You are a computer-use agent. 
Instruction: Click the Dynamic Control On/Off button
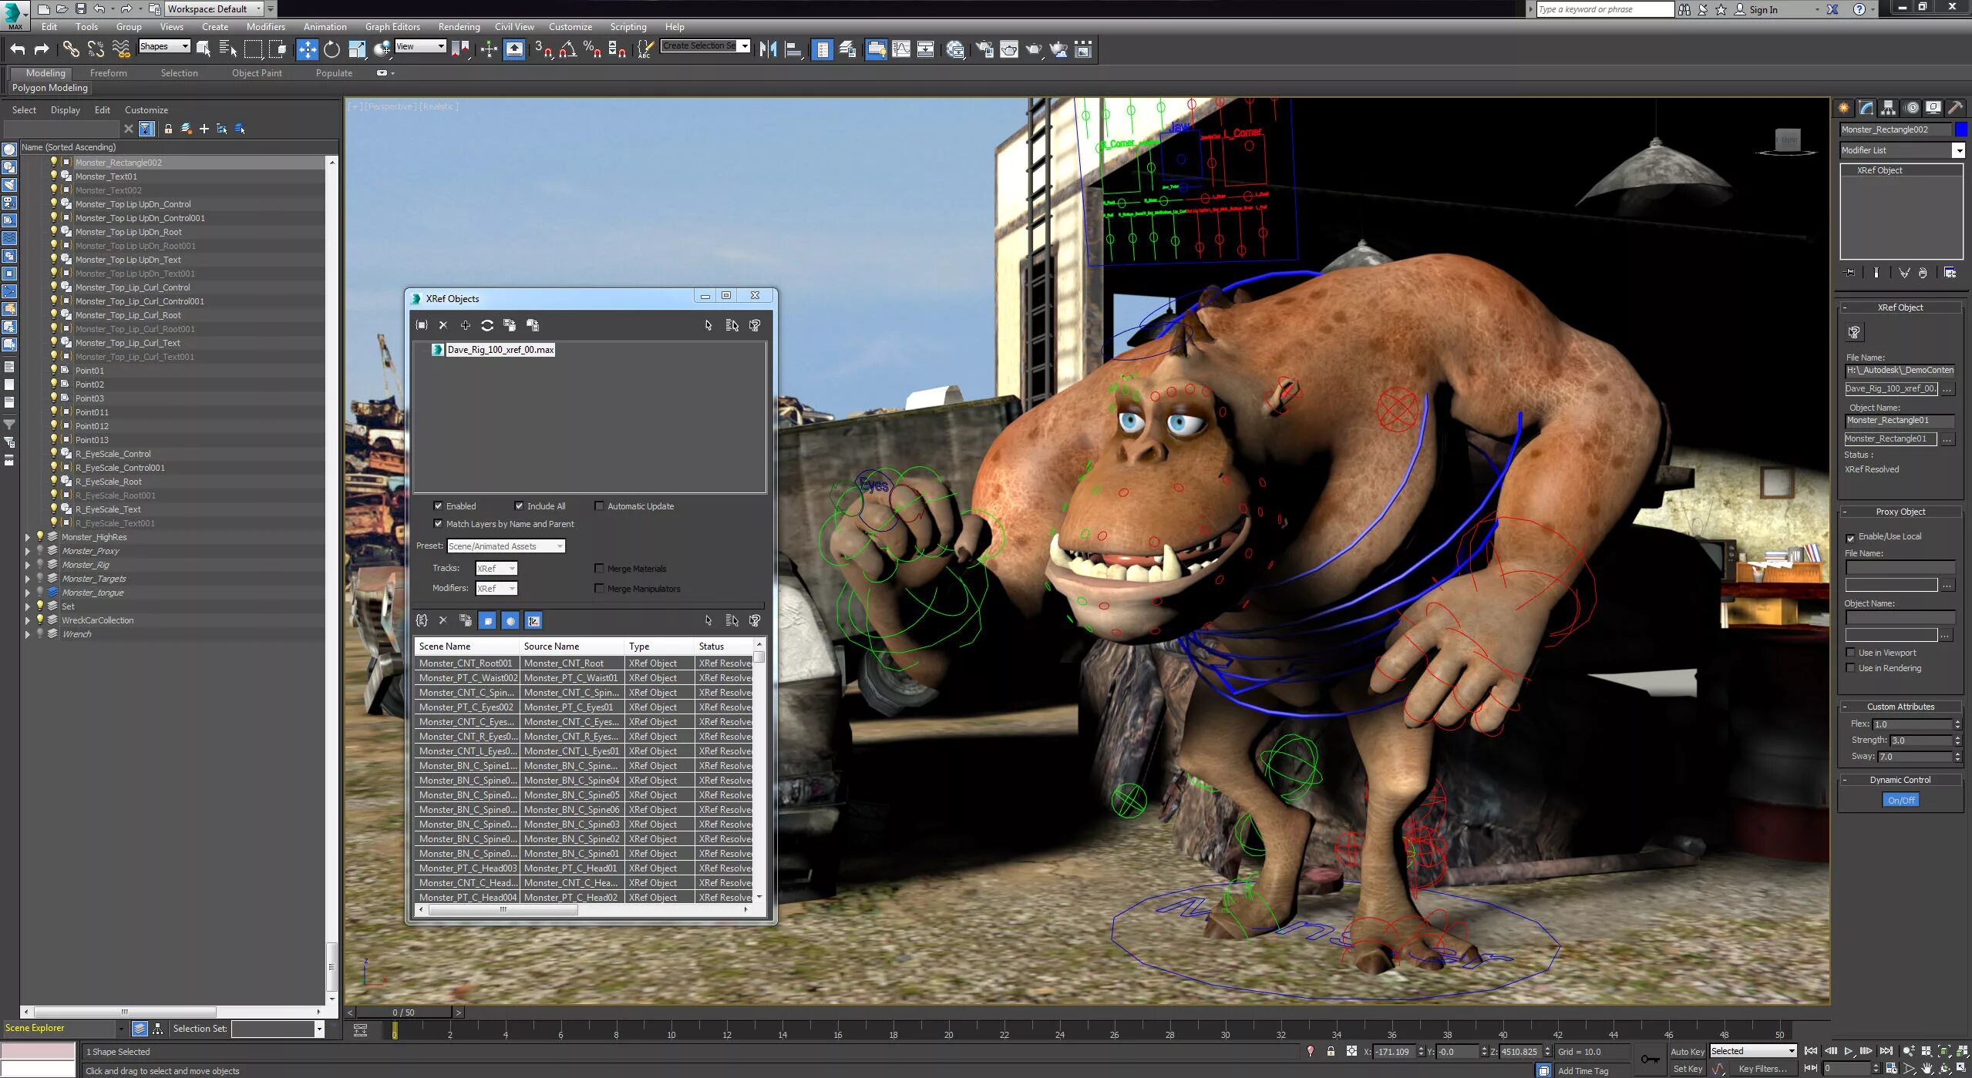tap(1902, 799)
